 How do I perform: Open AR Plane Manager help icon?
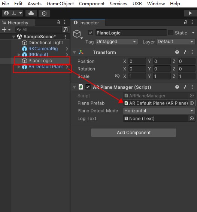point(177,87)
